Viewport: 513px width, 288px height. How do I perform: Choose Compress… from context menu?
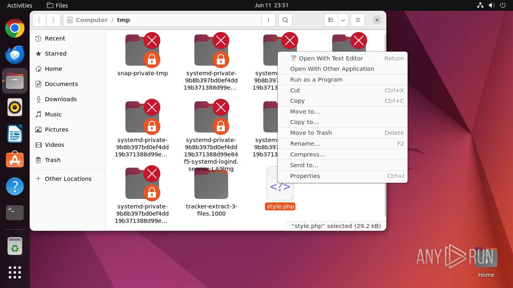pyautogui.click(x=343, y=154)
